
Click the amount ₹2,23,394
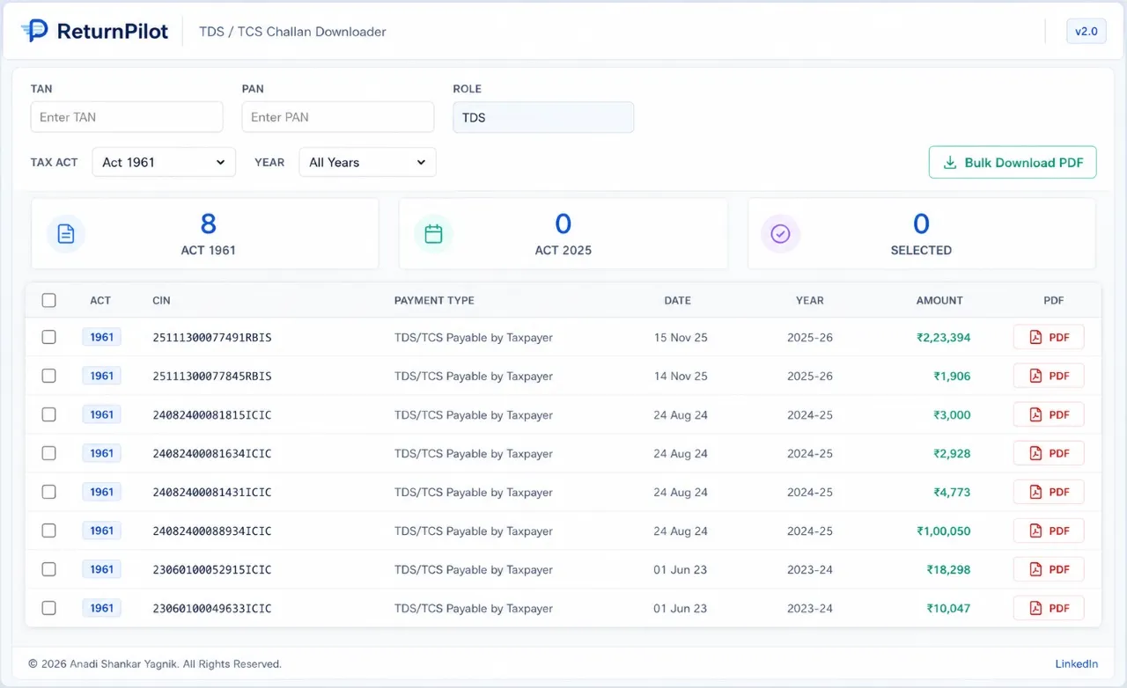[x=943, y=337]
